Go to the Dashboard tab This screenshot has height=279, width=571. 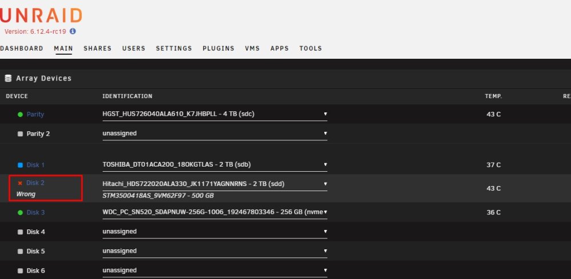point(22,48)
